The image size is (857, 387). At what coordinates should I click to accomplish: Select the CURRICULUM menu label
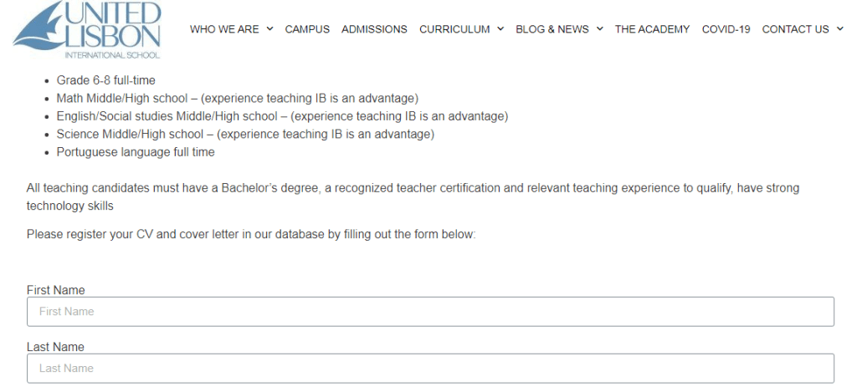pos(454,29)
